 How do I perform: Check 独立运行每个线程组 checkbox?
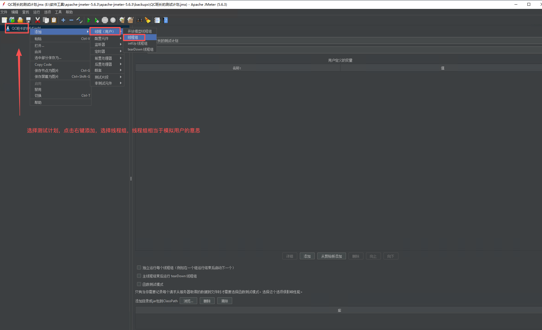[x=139, y=267]
